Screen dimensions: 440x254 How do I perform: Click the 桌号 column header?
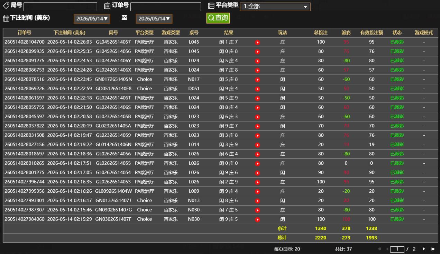[x=194, y=33]
